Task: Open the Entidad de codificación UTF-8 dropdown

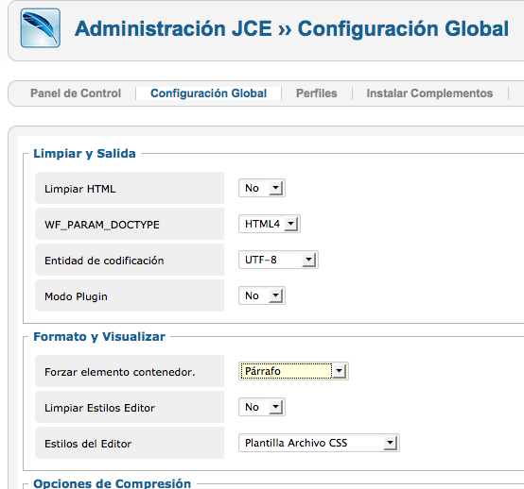Action: pyautogui.click(x=278, y=260)
